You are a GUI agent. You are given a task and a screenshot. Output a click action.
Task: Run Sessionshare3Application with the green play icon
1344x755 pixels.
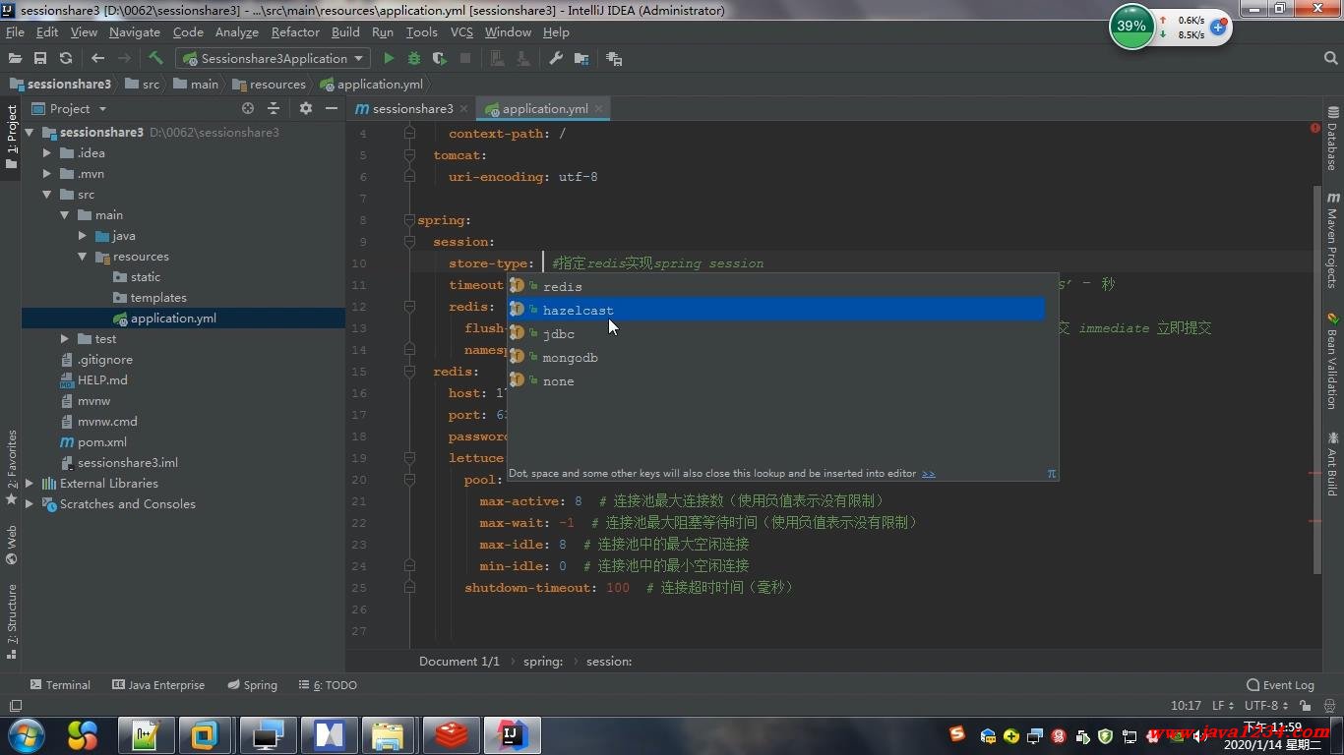click(x=389, y=59)
